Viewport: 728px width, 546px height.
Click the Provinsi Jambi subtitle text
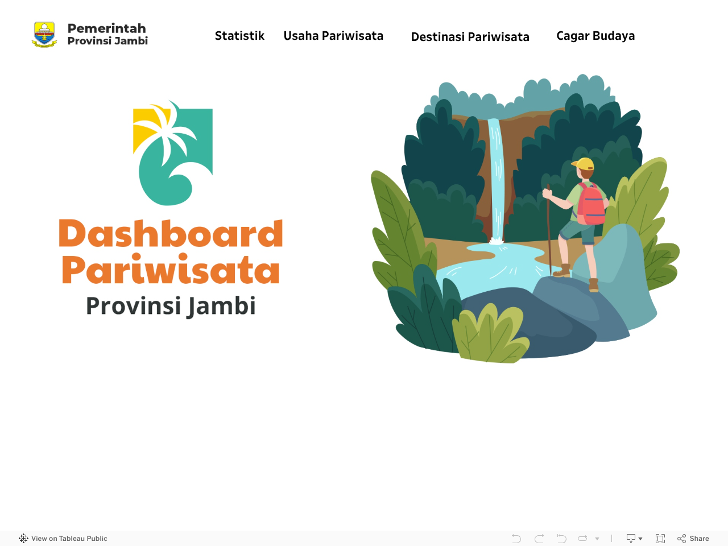click(x=171, y=306)
